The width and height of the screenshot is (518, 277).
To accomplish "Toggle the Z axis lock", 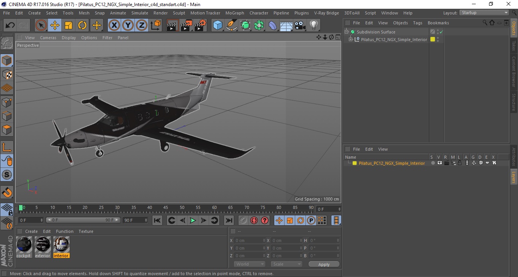I will (x=142, y=25).
